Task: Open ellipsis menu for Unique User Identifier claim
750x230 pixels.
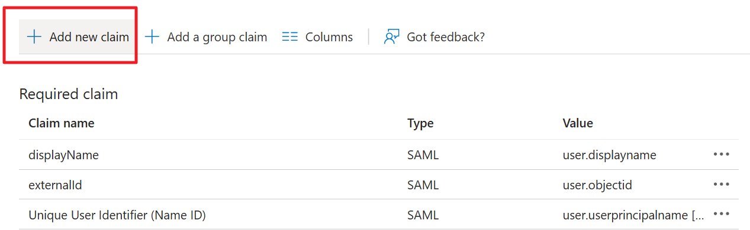Action: (721, 215)
